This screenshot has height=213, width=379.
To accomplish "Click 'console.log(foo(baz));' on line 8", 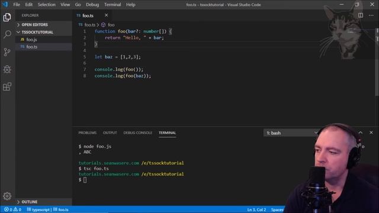I will [123, 76].
